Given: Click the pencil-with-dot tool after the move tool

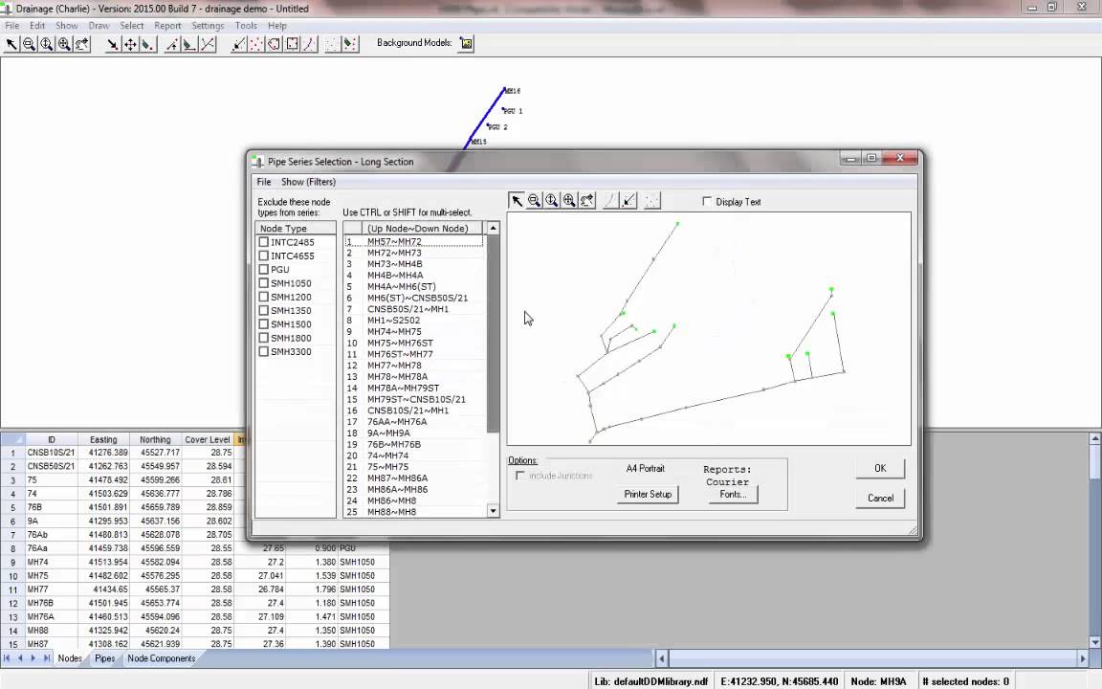Looking at the screenshot, I should point(147,44).
